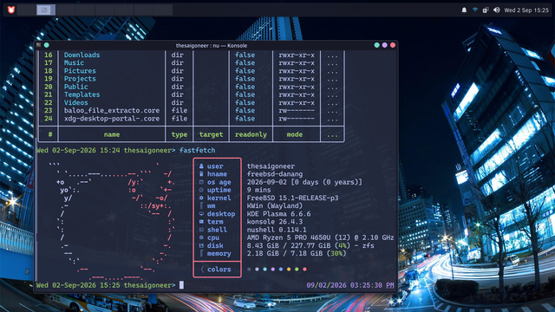The width and height of the screenshot is (555, 312).
Task: Open the notifications bell in system tray
Action: (464, 10)
